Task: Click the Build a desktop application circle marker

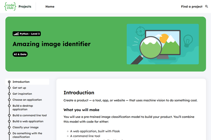Action: (9, 106)
